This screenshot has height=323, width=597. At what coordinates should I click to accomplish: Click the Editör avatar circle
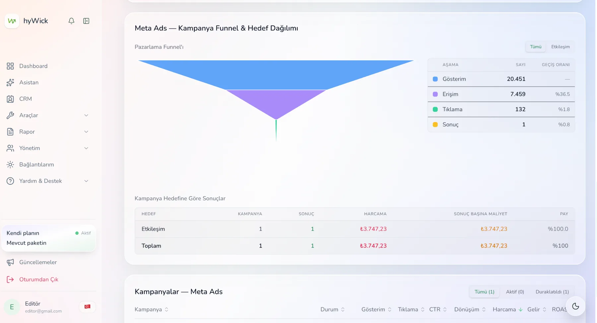point(12,307)
